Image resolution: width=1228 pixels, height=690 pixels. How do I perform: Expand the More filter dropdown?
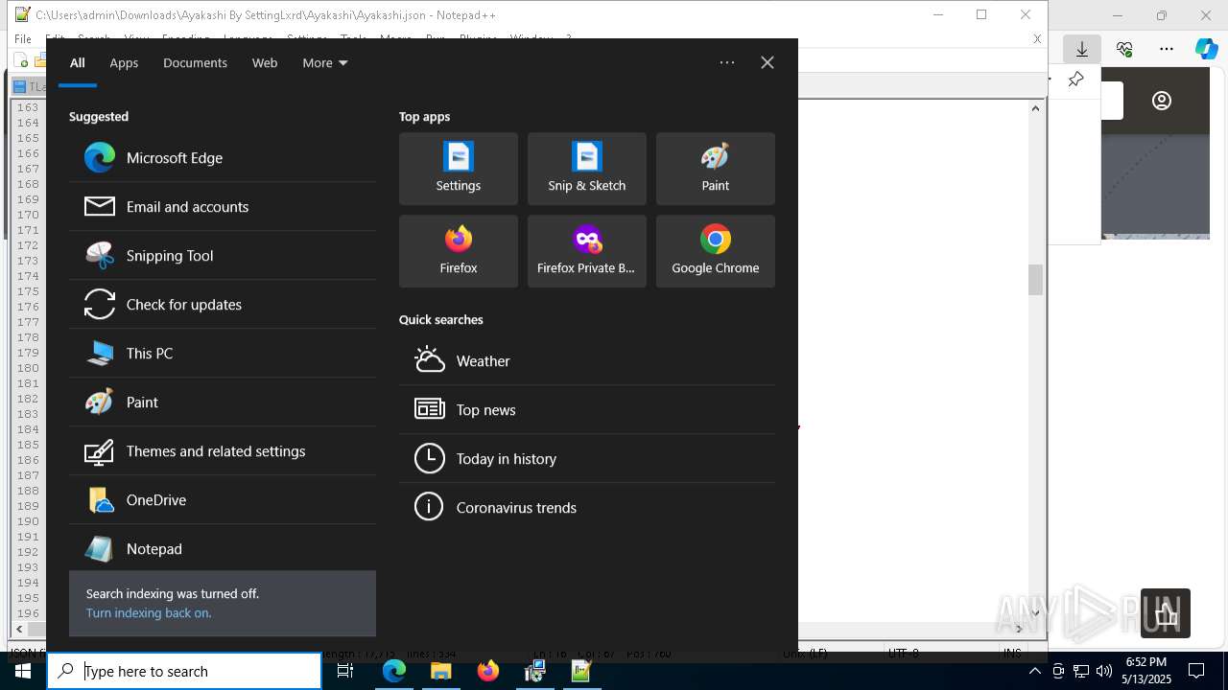[325, 62]
